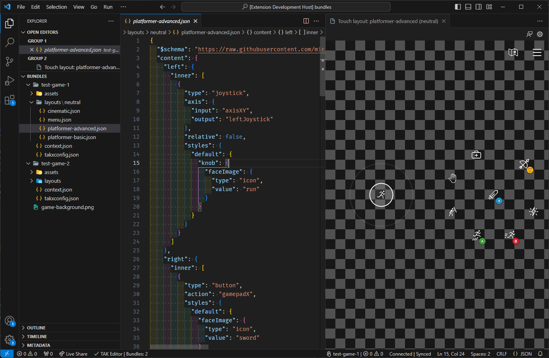Screen dimensions: 549x358
Task: Expand the layouts folder under test-game-2
Action: point(70,181)
